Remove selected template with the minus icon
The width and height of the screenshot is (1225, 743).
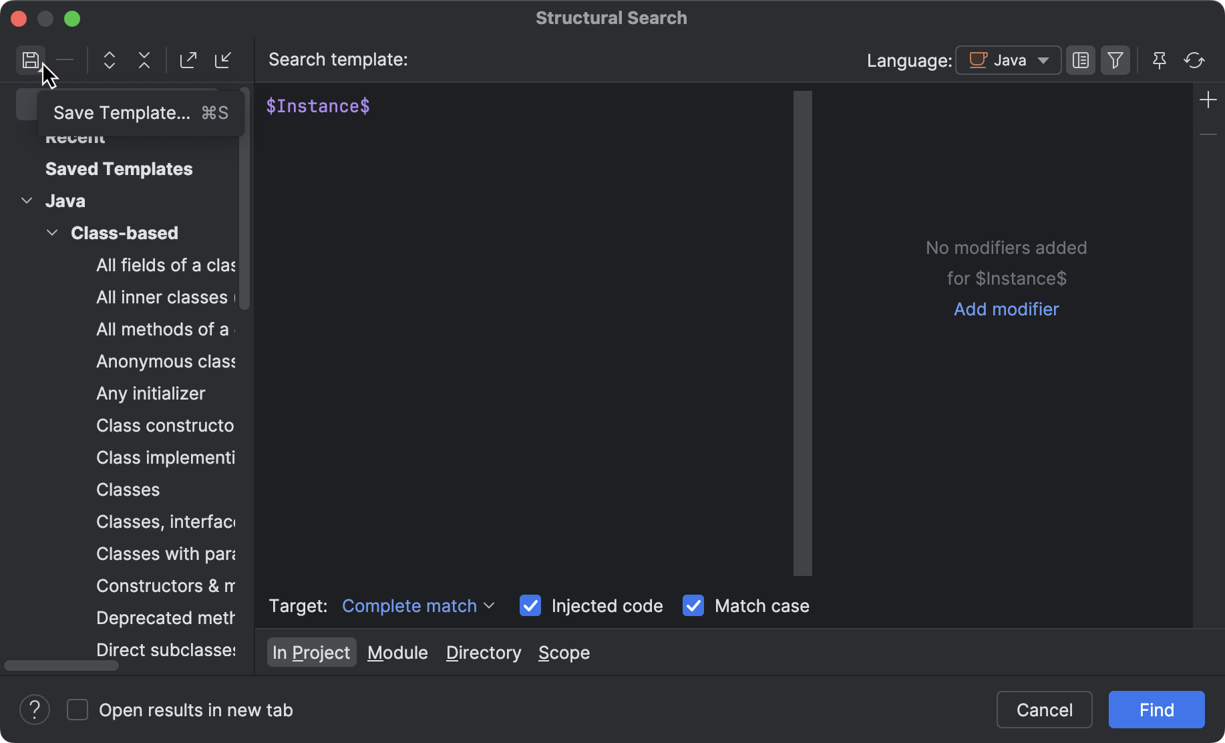tap(65, 60)
